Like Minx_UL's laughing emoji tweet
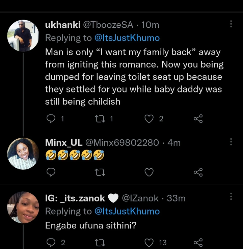This screenshot has width=243, height=249. (x=149, y=172)
